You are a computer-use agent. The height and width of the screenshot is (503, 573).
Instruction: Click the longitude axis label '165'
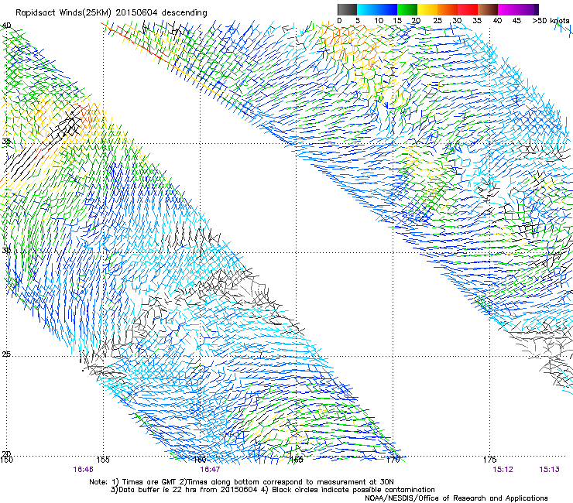tap(296, 460)
